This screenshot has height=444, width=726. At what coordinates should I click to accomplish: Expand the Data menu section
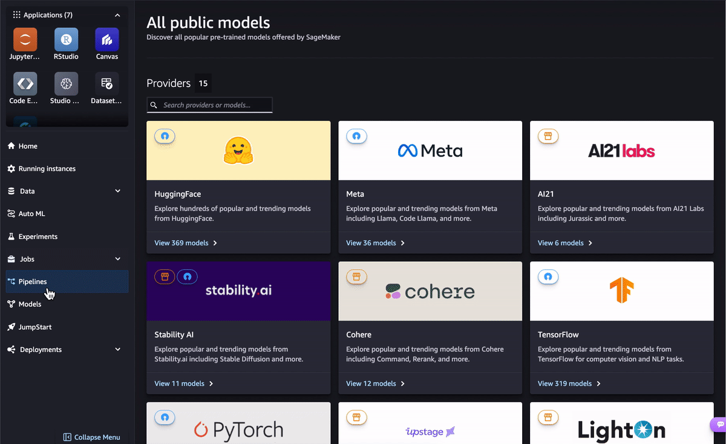[117, 191]
